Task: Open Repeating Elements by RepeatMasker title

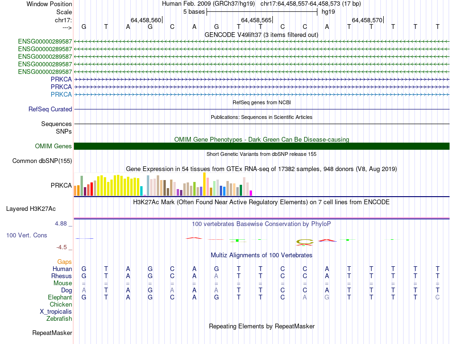Action: point(261,326)
